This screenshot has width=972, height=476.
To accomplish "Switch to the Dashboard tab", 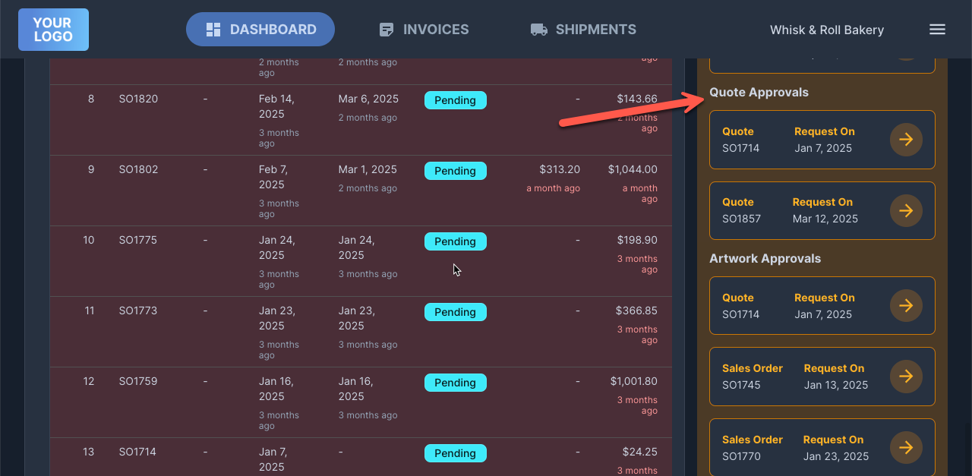I will coord(260,30).
